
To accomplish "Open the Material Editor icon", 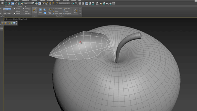I will coord(97,4).
